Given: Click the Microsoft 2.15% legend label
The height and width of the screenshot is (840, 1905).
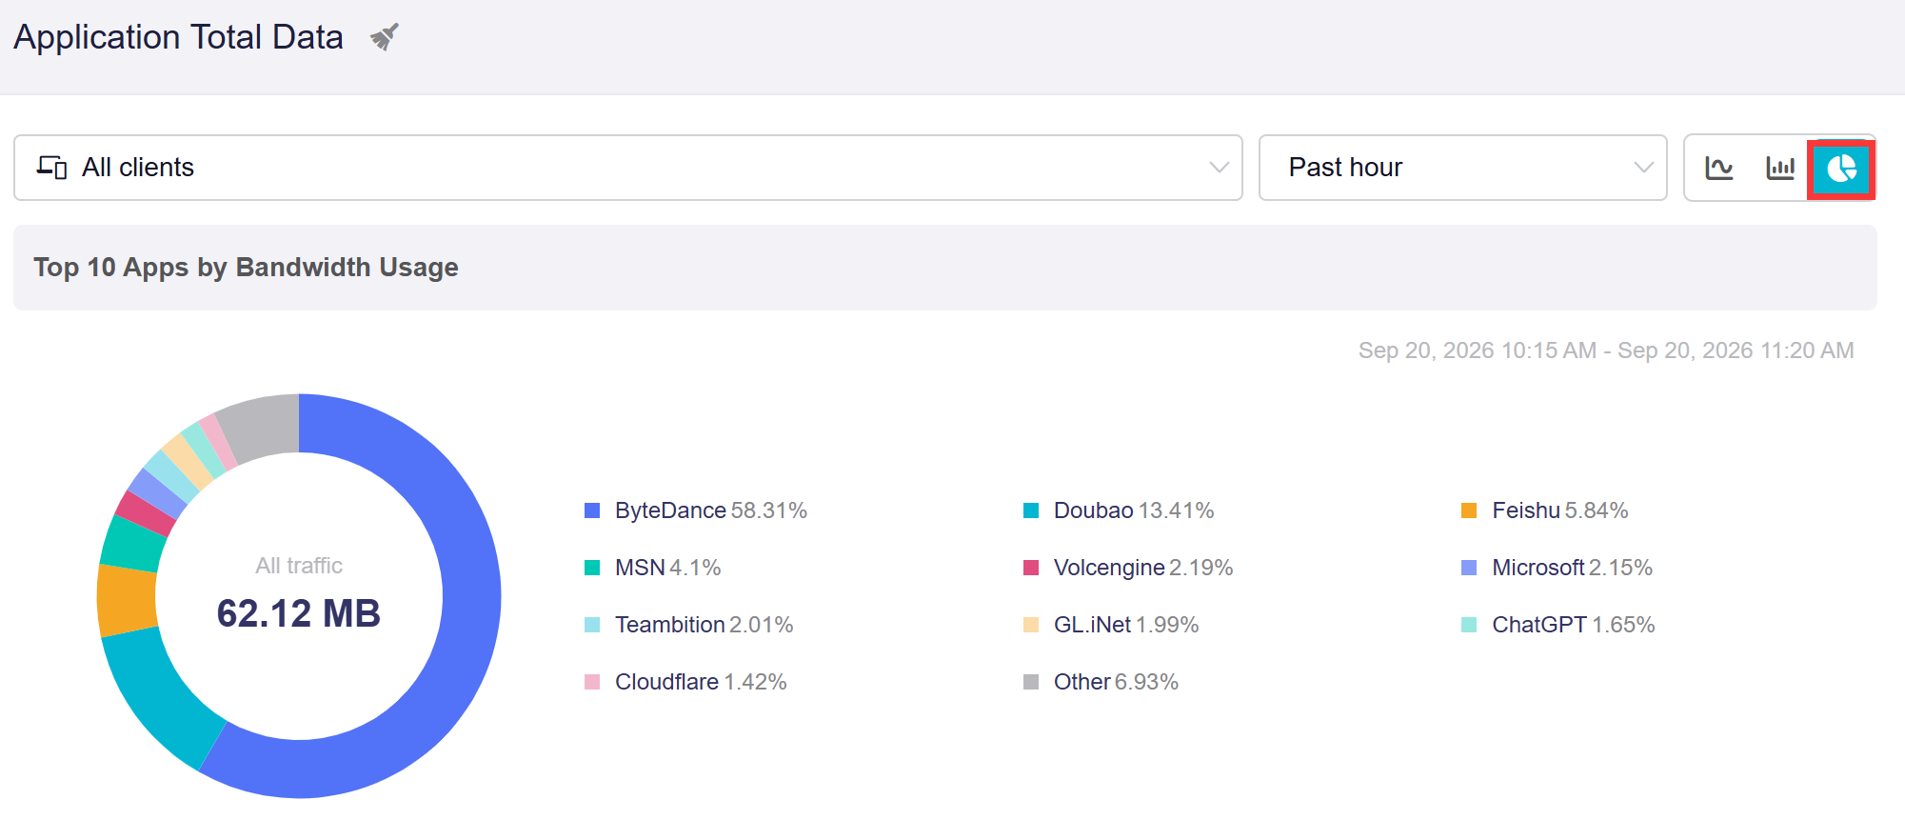Looking at the screenshot, I should [x=1573, y=568].
